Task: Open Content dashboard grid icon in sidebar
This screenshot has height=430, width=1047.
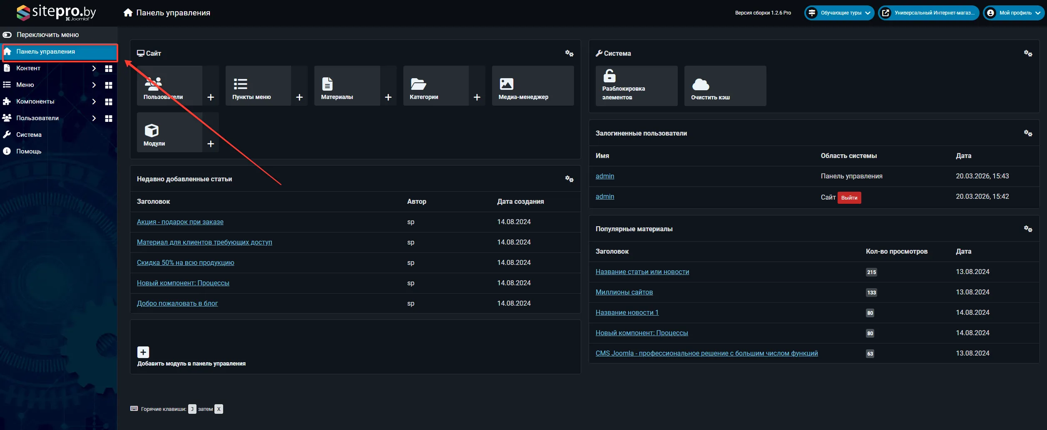Action: pyautogui.click(x=109, y=69)
